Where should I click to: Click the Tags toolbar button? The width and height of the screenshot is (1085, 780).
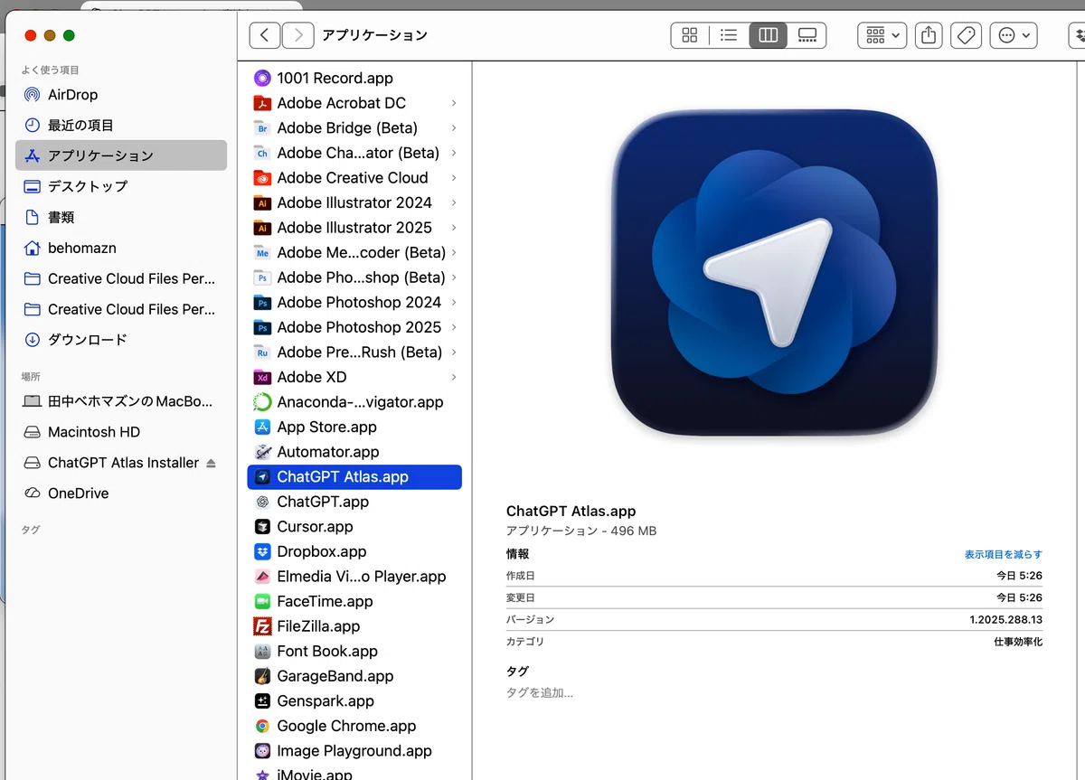[x=966, y=35]
